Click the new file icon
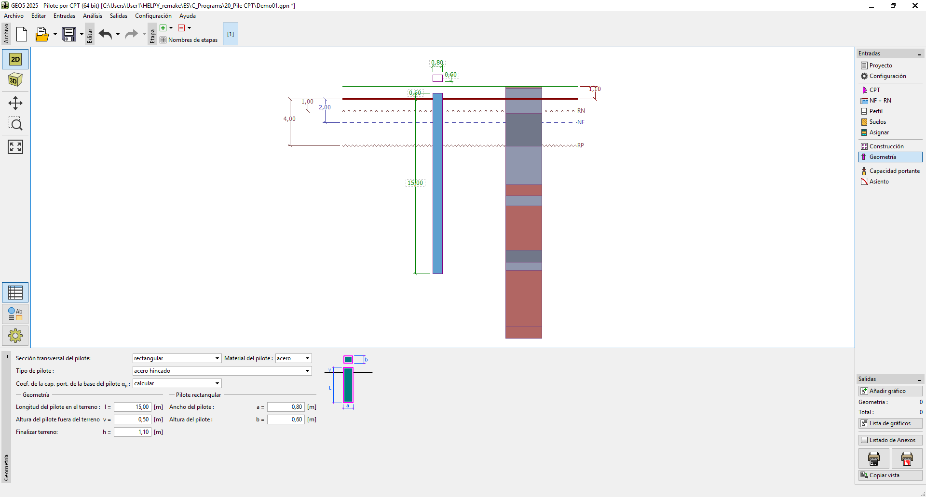Screen dimensions: 926x497 pos(22,34)
